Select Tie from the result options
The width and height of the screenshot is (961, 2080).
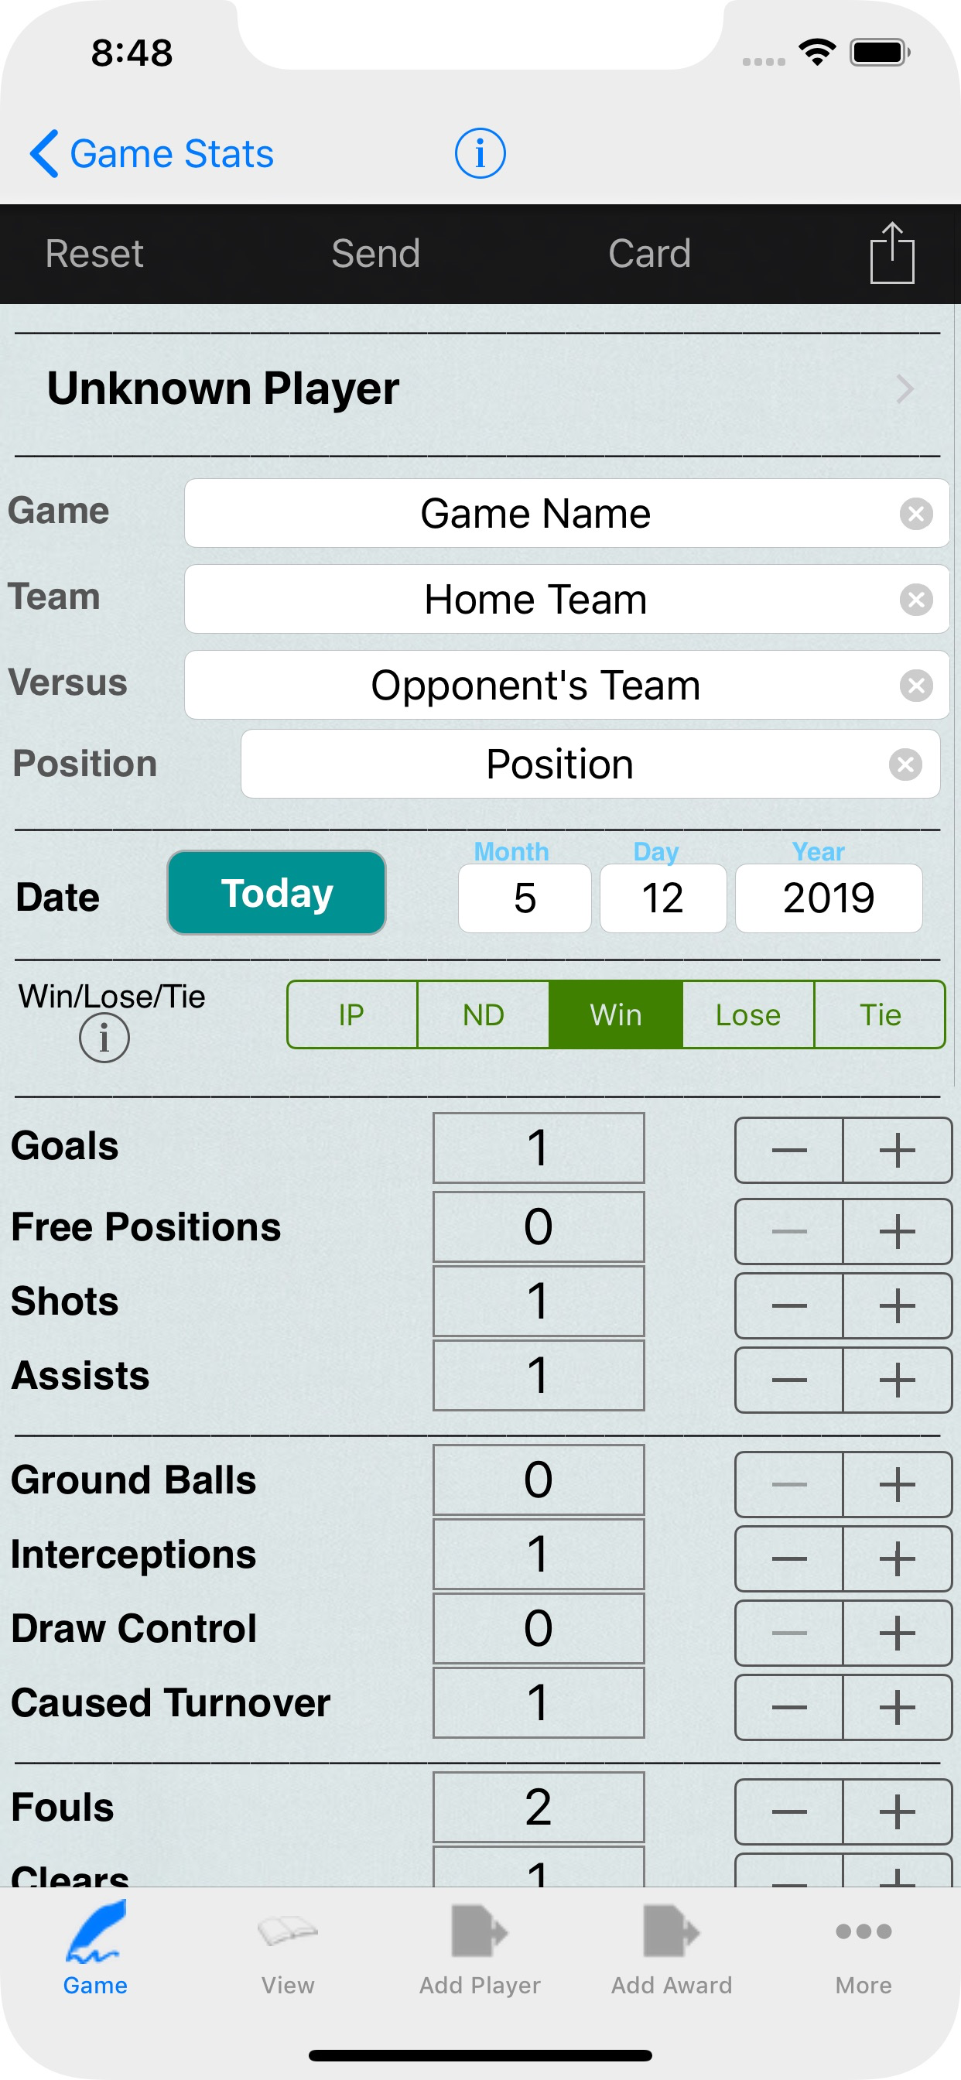881,1014
